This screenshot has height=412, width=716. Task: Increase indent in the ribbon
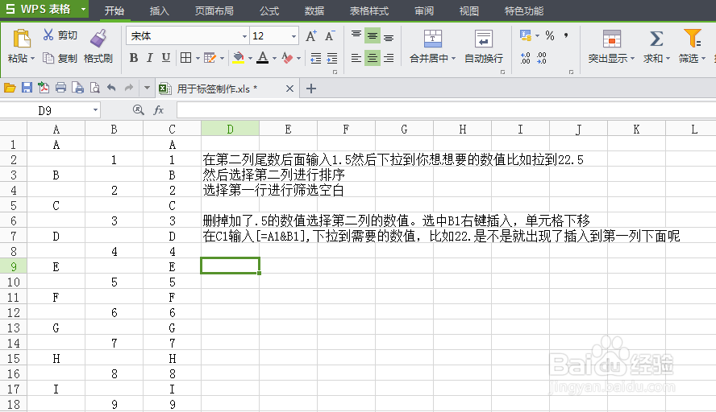click(332, 58)
